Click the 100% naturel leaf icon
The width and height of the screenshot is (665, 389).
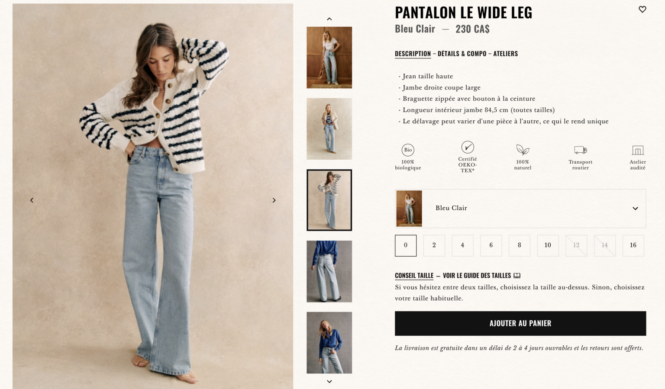tap(523, 150)
